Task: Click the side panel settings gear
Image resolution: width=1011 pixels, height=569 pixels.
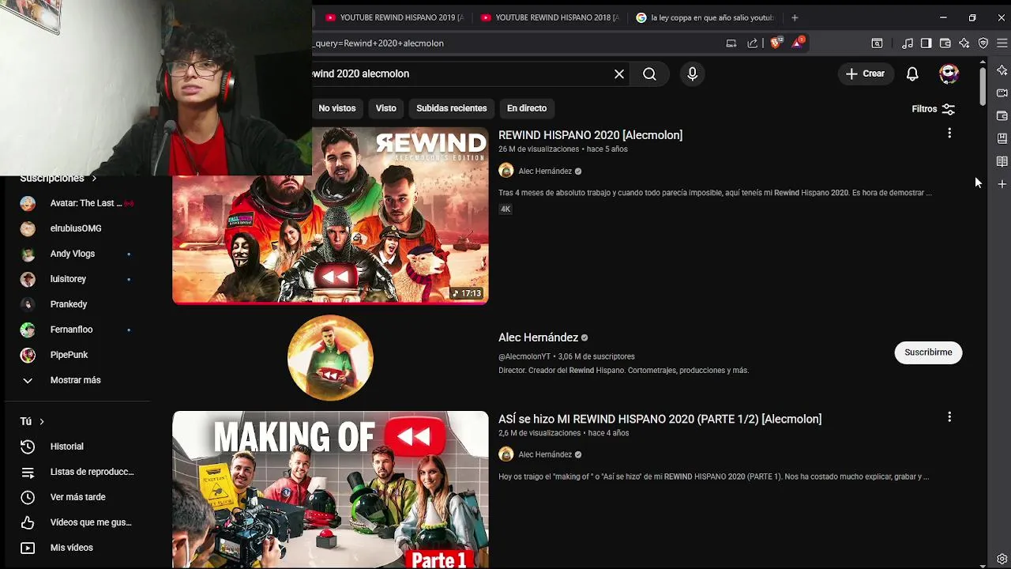Action: [1002, 560]
